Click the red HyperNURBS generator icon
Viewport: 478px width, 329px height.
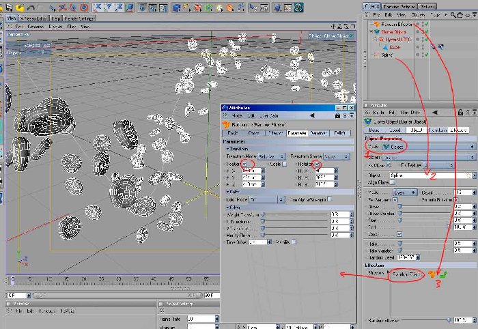pyautogui.click(x=198, y=7)
